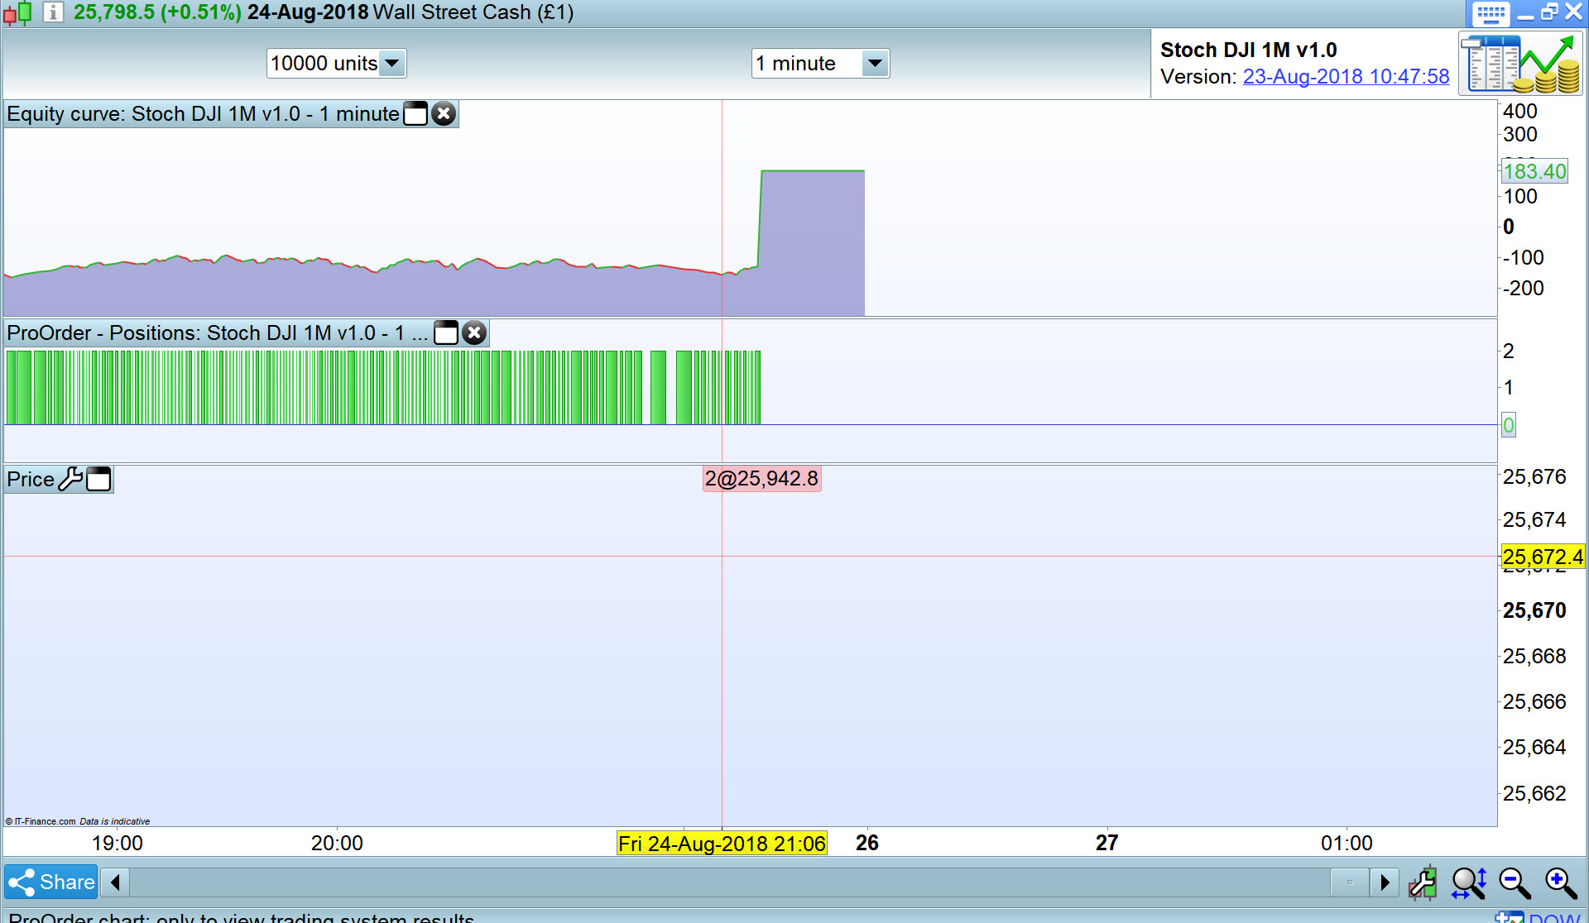Open chart settings candlestick wrench icon
The image size is (1589, 923).
point(1423,882)
